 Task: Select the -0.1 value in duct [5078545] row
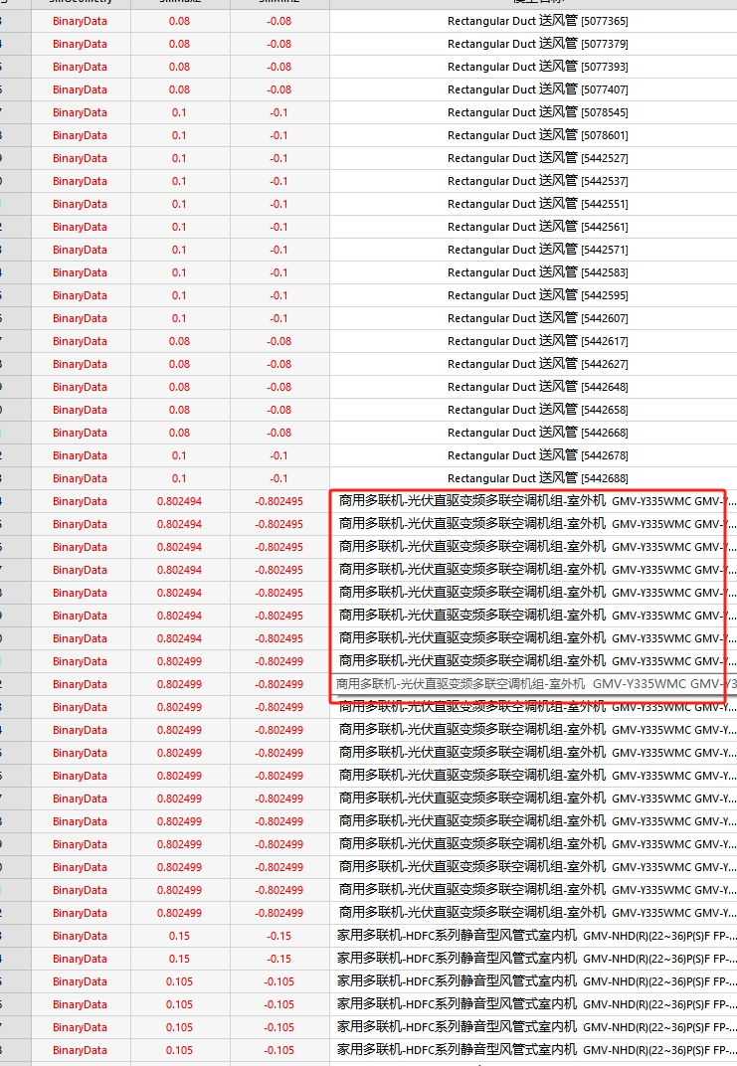tap(278, 112)
